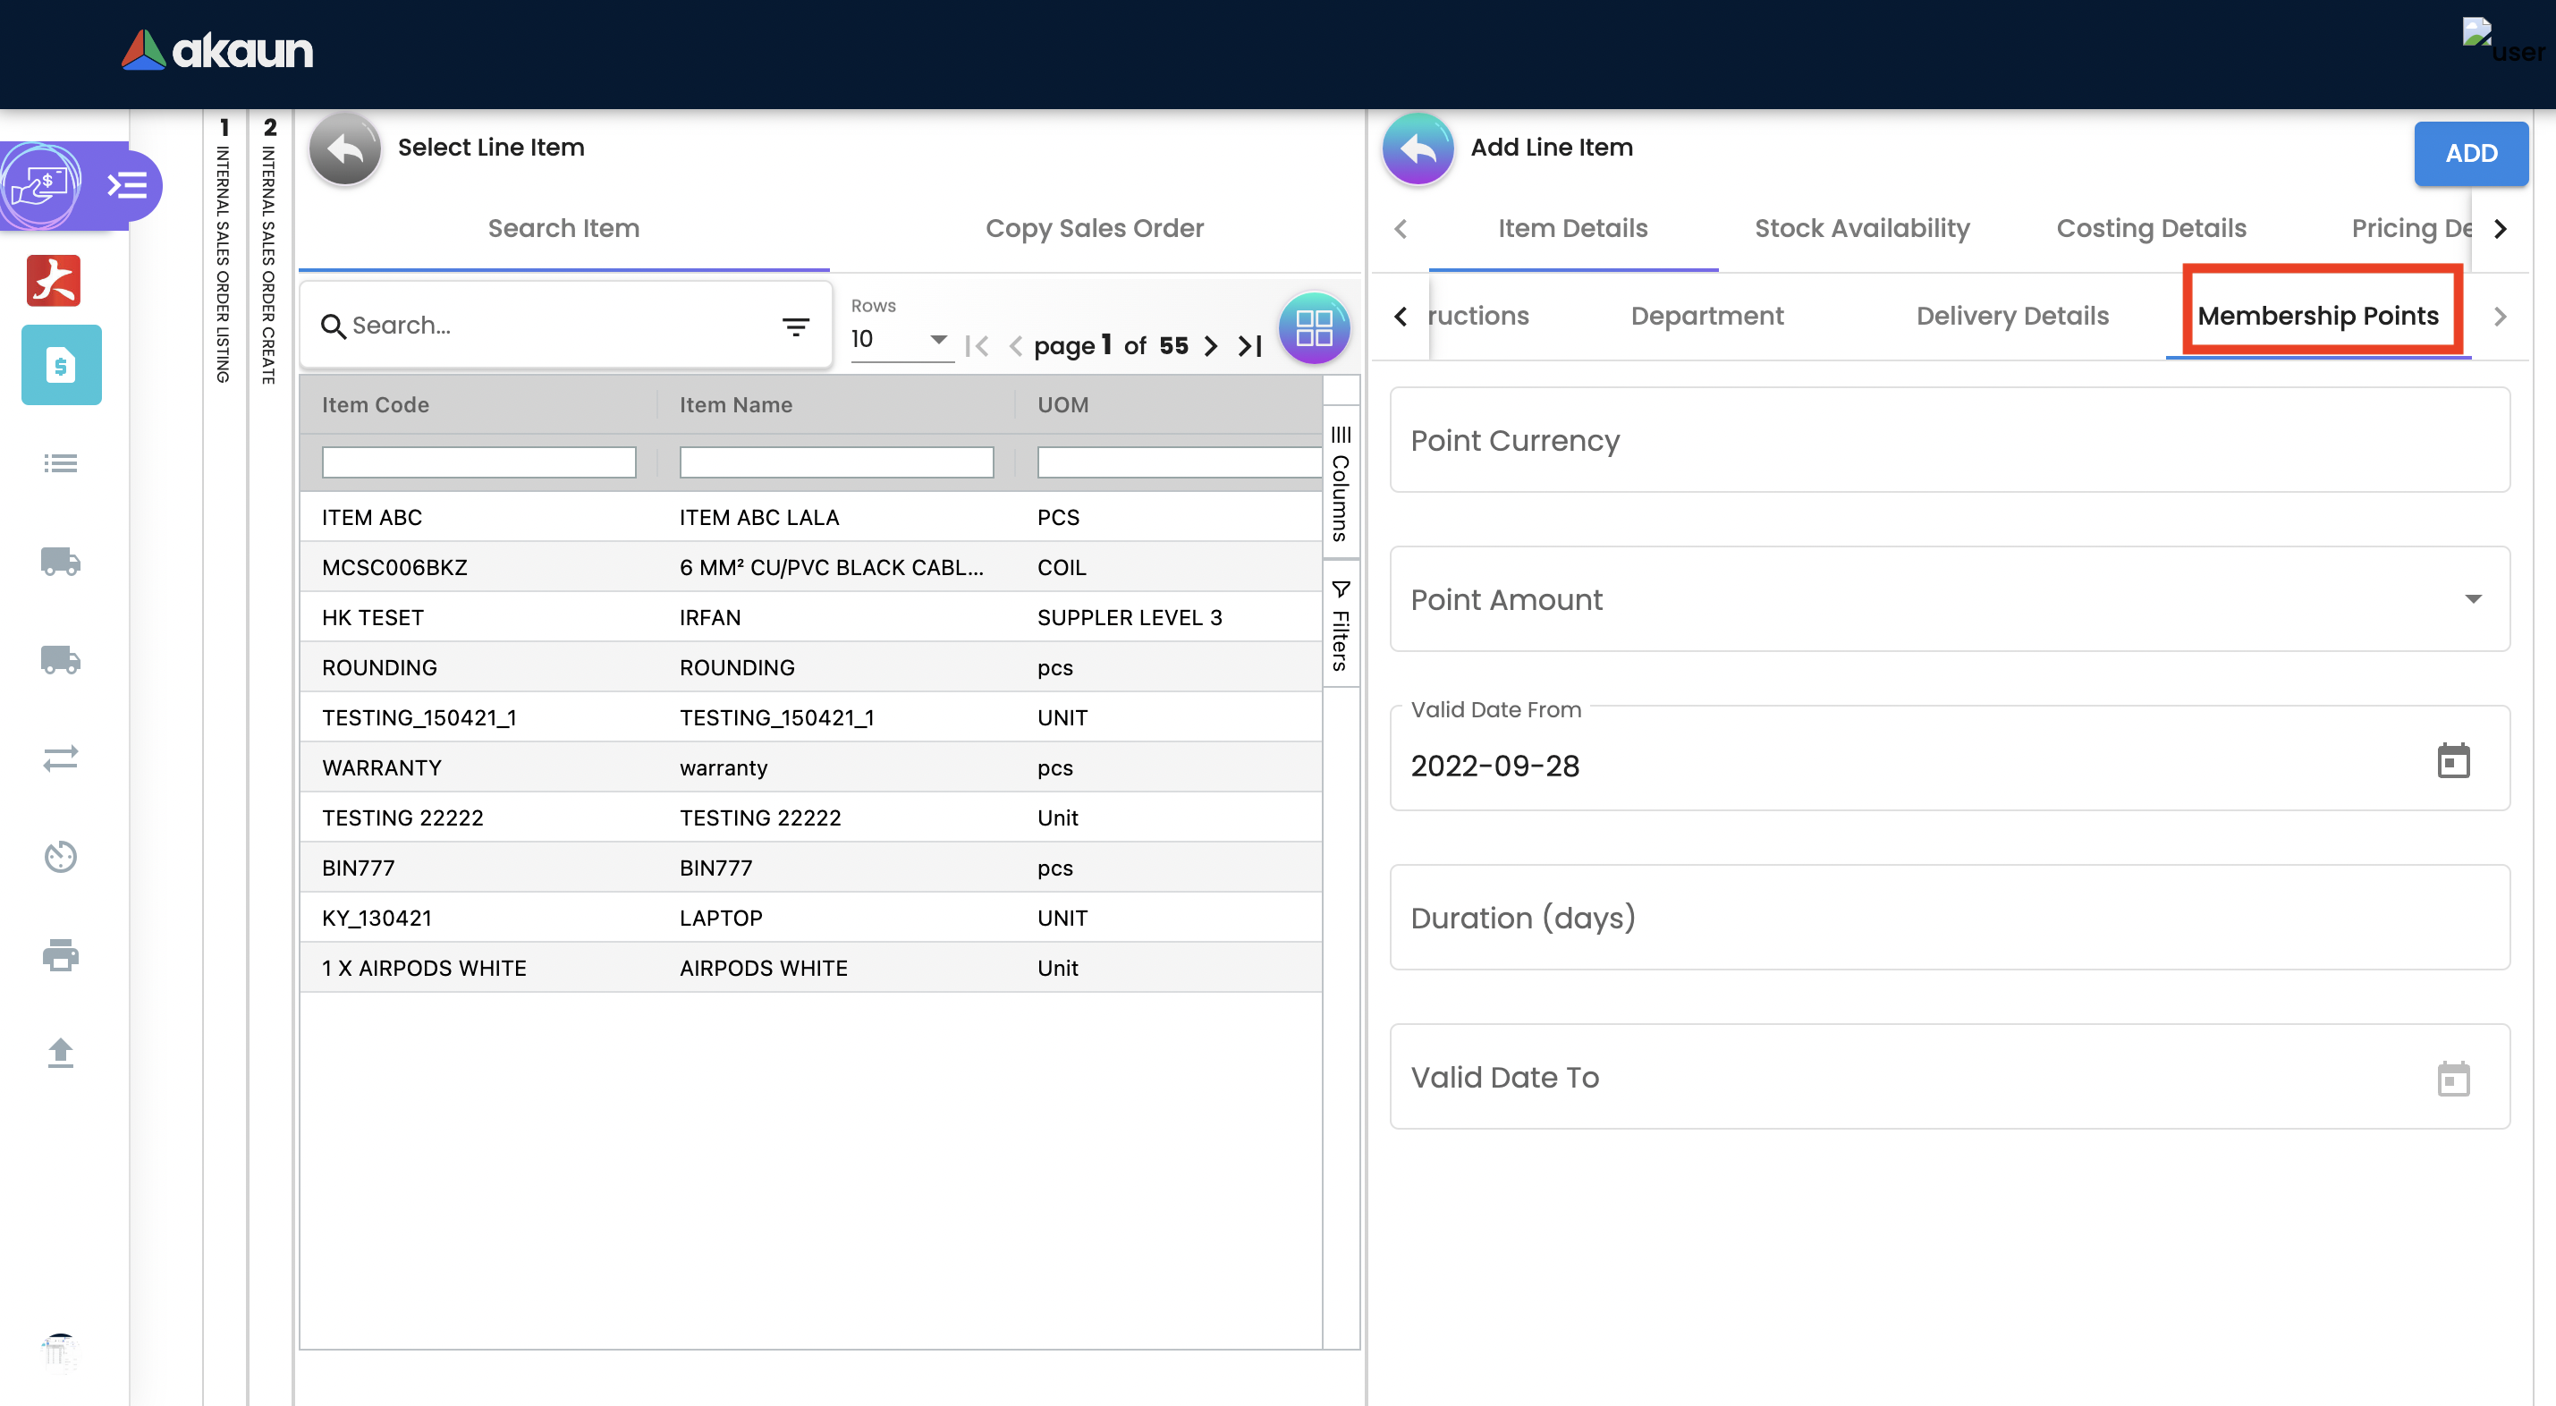
Task: Go to next page of items
Action: pyautogui.click(x=1211, y=345)
